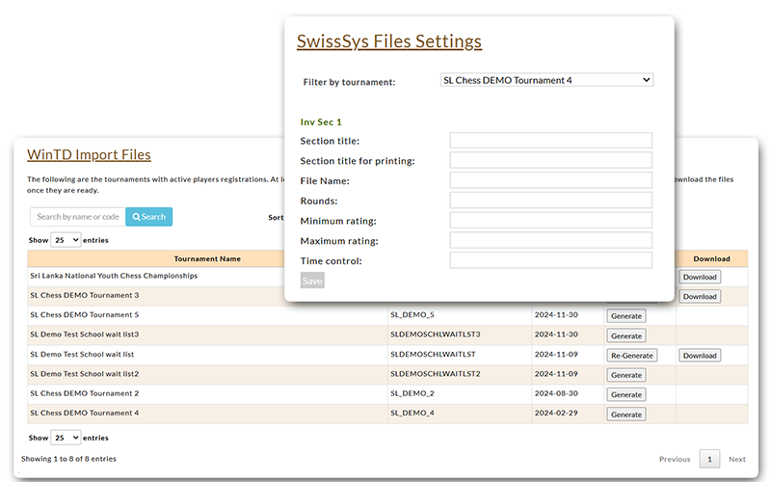The image size is (771, 482).
Task: Click Re-Generate for SL Demo Test School wait list
Action: (x=631, y=356)
